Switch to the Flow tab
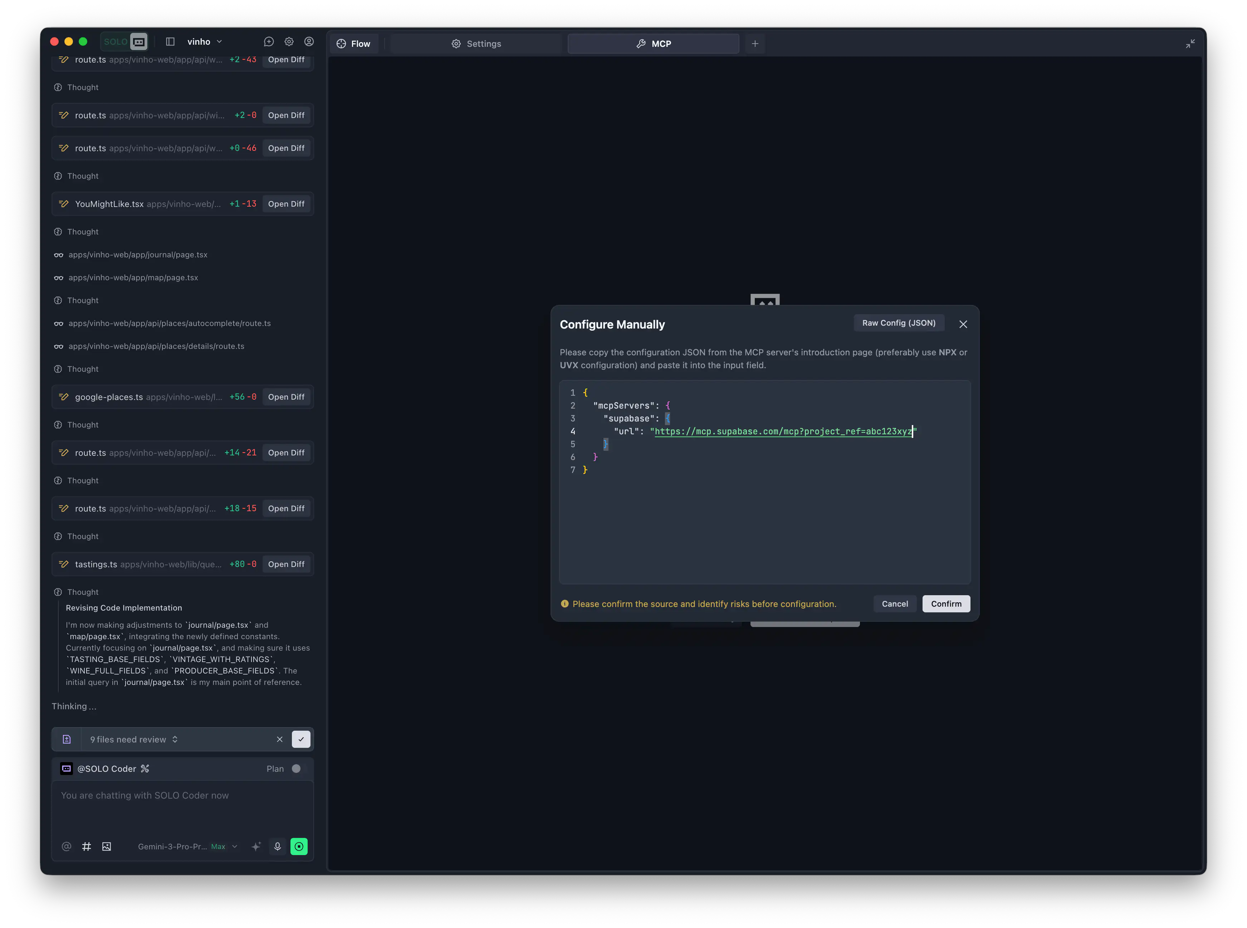Viewport: 1247px width, 928px height. 353,44
